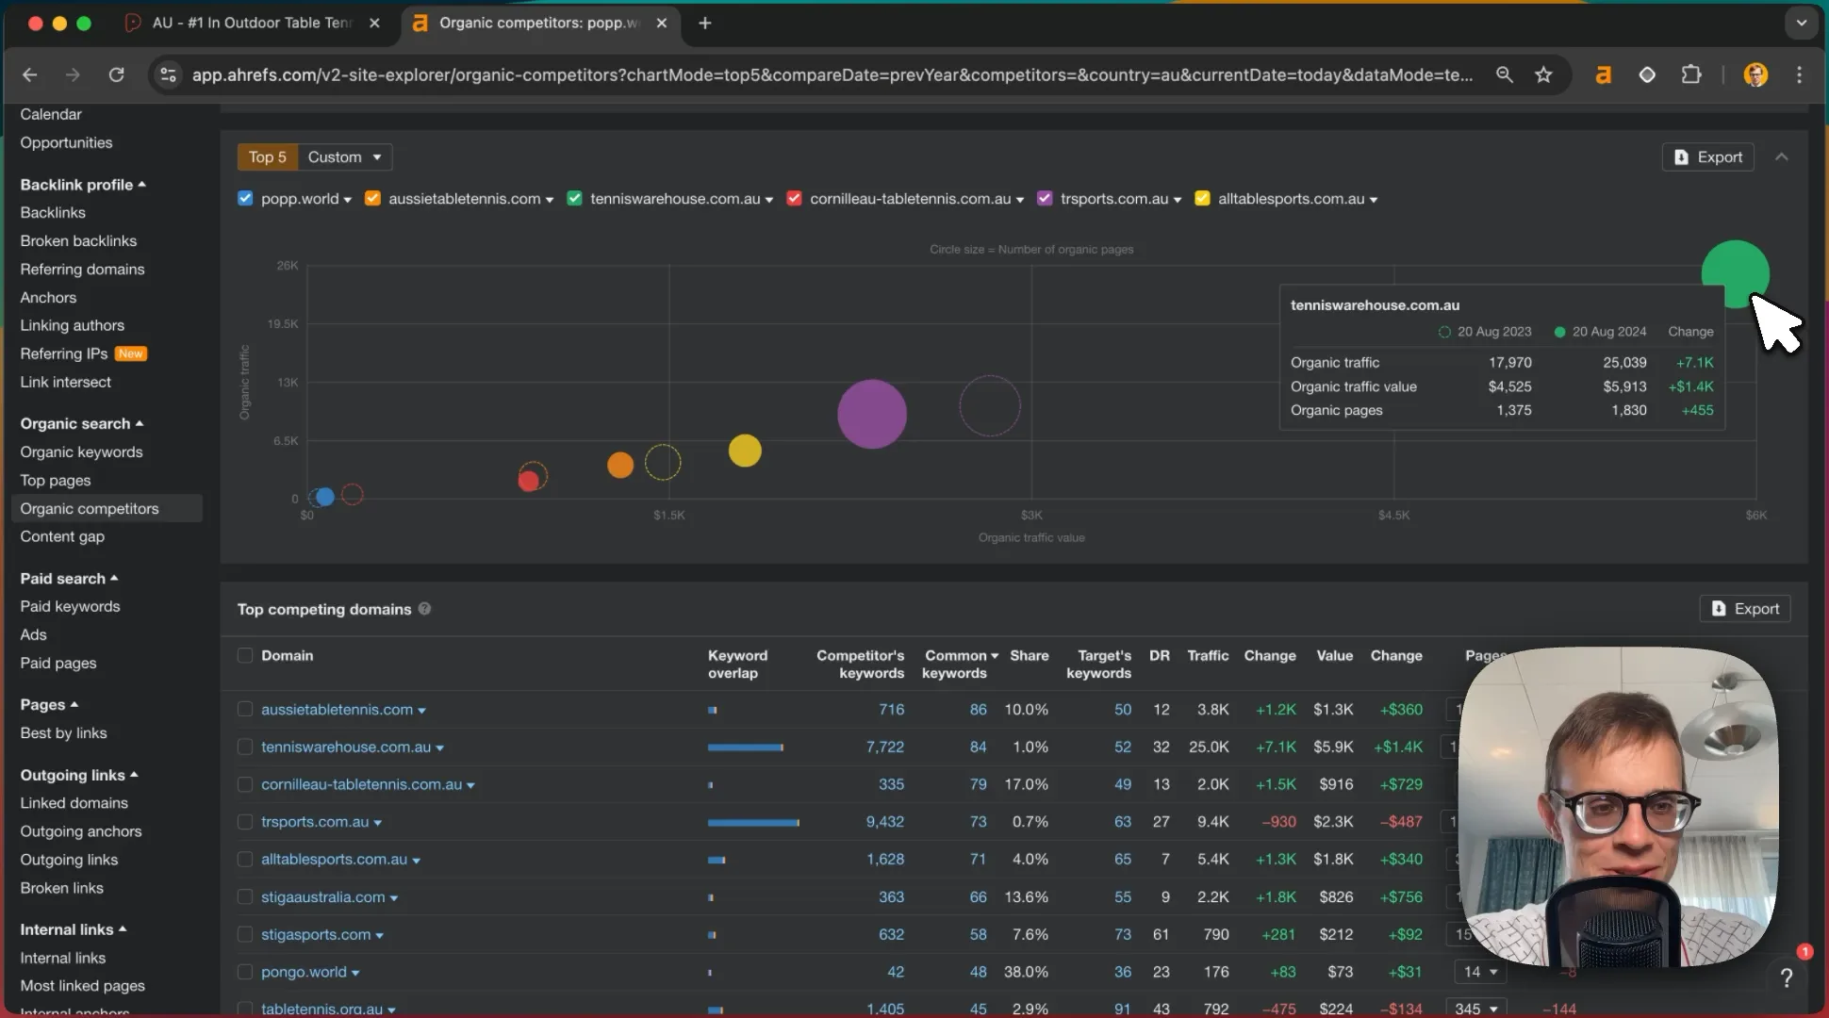Export the chart data

[1707, 157]
